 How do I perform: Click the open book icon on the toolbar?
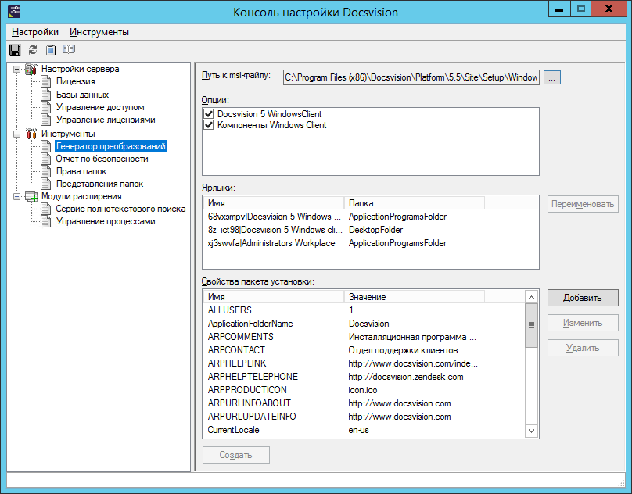(x=67, y=48)
